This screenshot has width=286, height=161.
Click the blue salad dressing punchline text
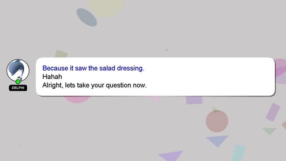pos(93,68)
